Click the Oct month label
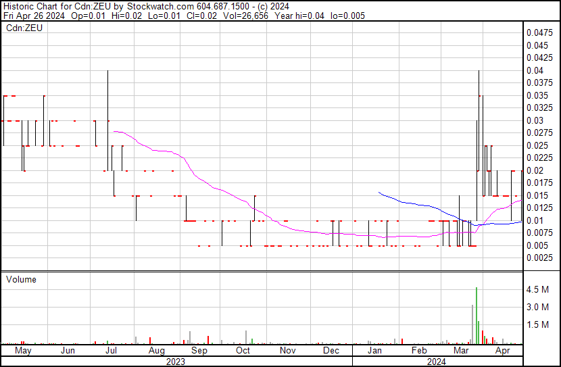 pyautogui.click(x=243, y=351)
